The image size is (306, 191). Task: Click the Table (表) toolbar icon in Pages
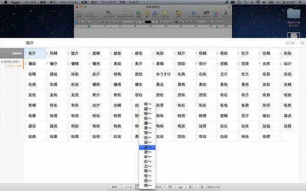tap(147, 14)
